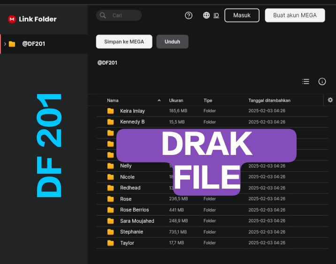
Task: Click the @DF201 breadcrumb title
Action: tap(107, 63)
